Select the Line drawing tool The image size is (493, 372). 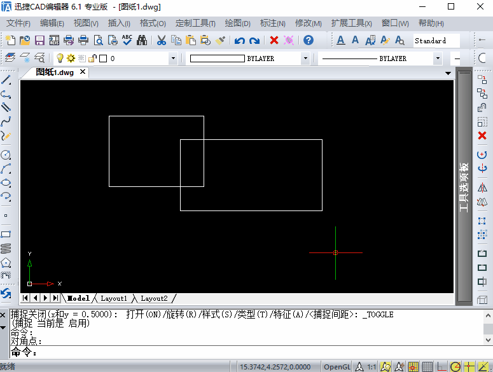(x=6, y=79)
